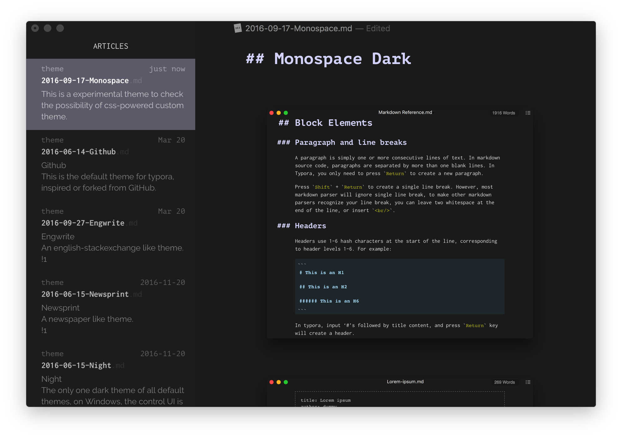Open the 2016-09-27-Engwrite article
Viewport: 622px width, 438px height.
pyautogui.click(x=111, y=236)
